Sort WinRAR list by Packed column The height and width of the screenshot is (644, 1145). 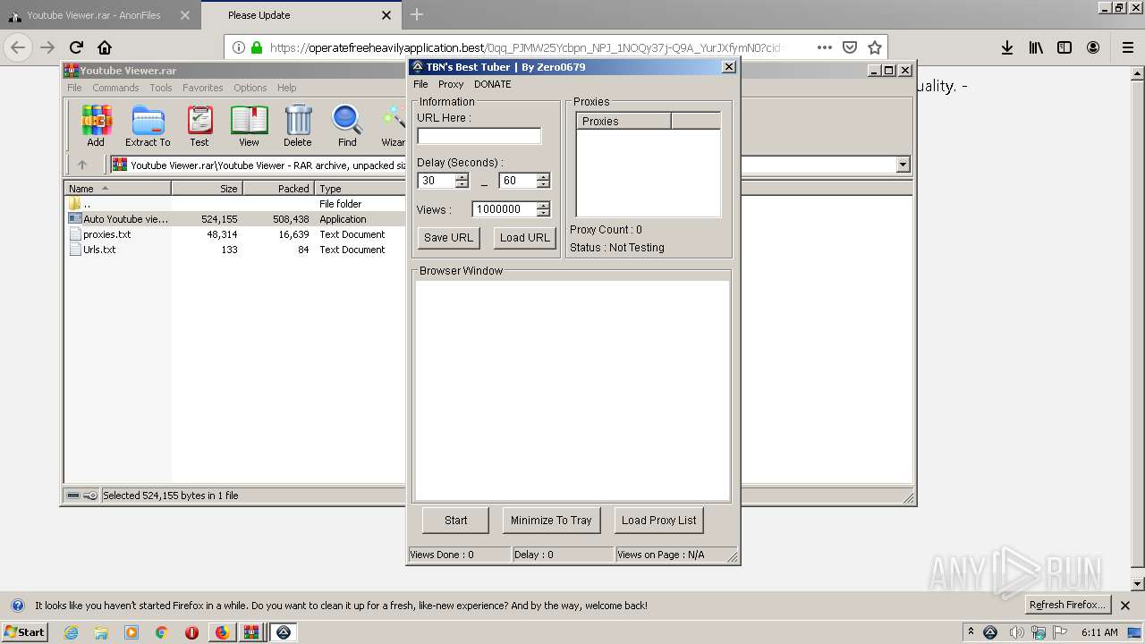pyautogui.click(x=278, y=189)
